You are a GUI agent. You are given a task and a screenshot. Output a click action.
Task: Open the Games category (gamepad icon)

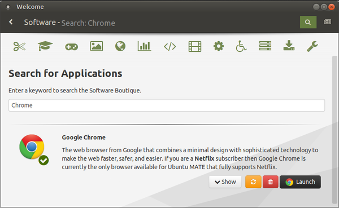72,47
